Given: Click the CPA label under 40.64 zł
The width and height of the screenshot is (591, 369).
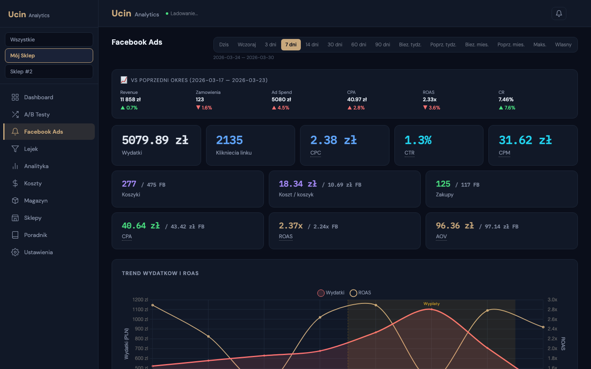Looking at the screenshot, I should coord(127,237).
